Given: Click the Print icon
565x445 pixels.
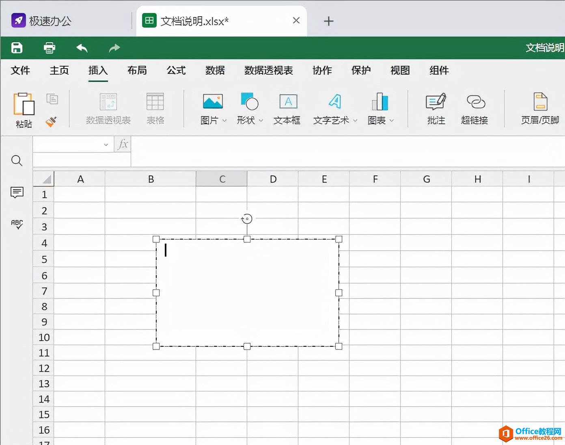Looking at the screenshot, I should [x=49, y=48].
